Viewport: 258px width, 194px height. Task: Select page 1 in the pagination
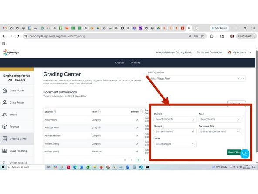click(138, 160)
